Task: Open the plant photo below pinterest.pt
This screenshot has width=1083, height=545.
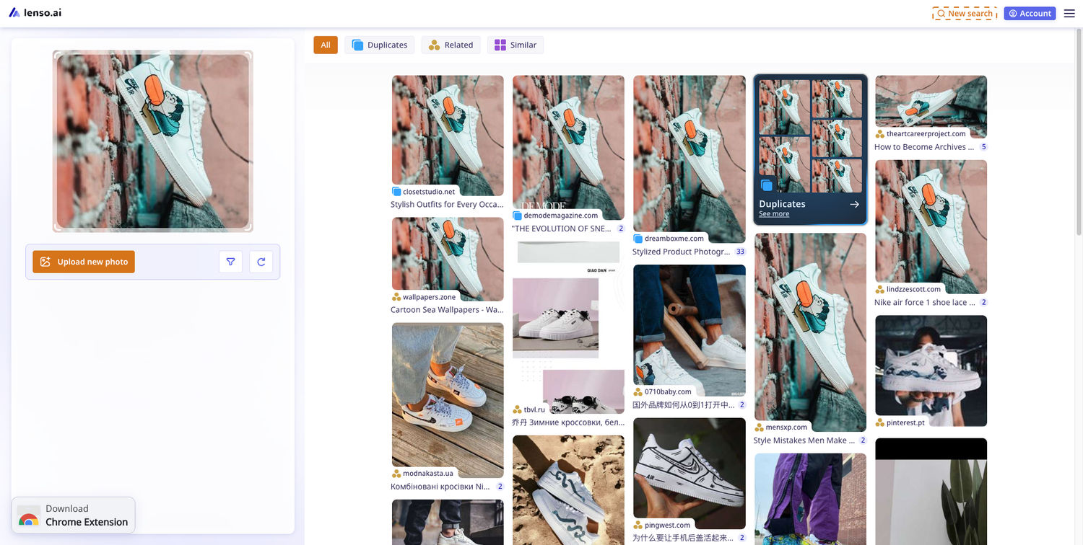Action: tap(931, 492)
